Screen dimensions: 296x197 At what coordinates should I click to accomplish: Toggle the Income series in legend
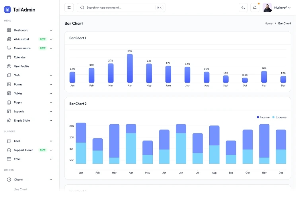pyautogui.click(x=263, y=117)
